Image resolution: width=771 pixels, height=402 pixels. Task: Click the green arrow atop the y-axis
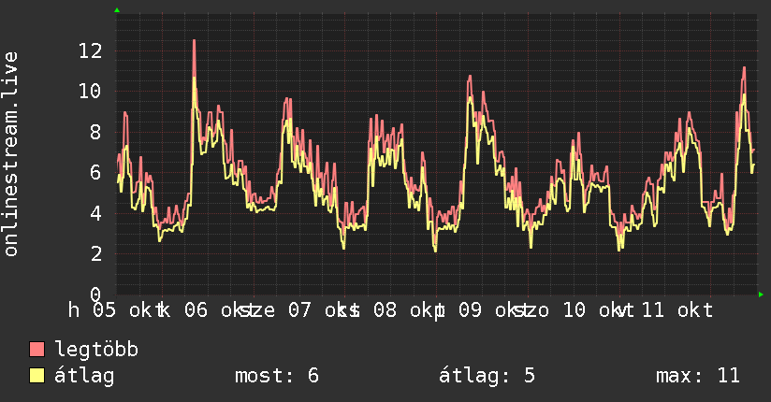[x=117, y=10]
